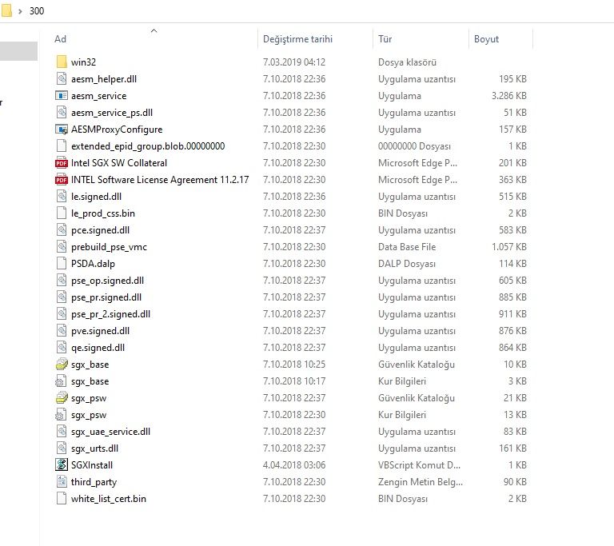The height and width of the screenshot is (546, 614).
Task: Select the extended_epid_group.blob.00000000 file icon
Action: click(62, 146)
